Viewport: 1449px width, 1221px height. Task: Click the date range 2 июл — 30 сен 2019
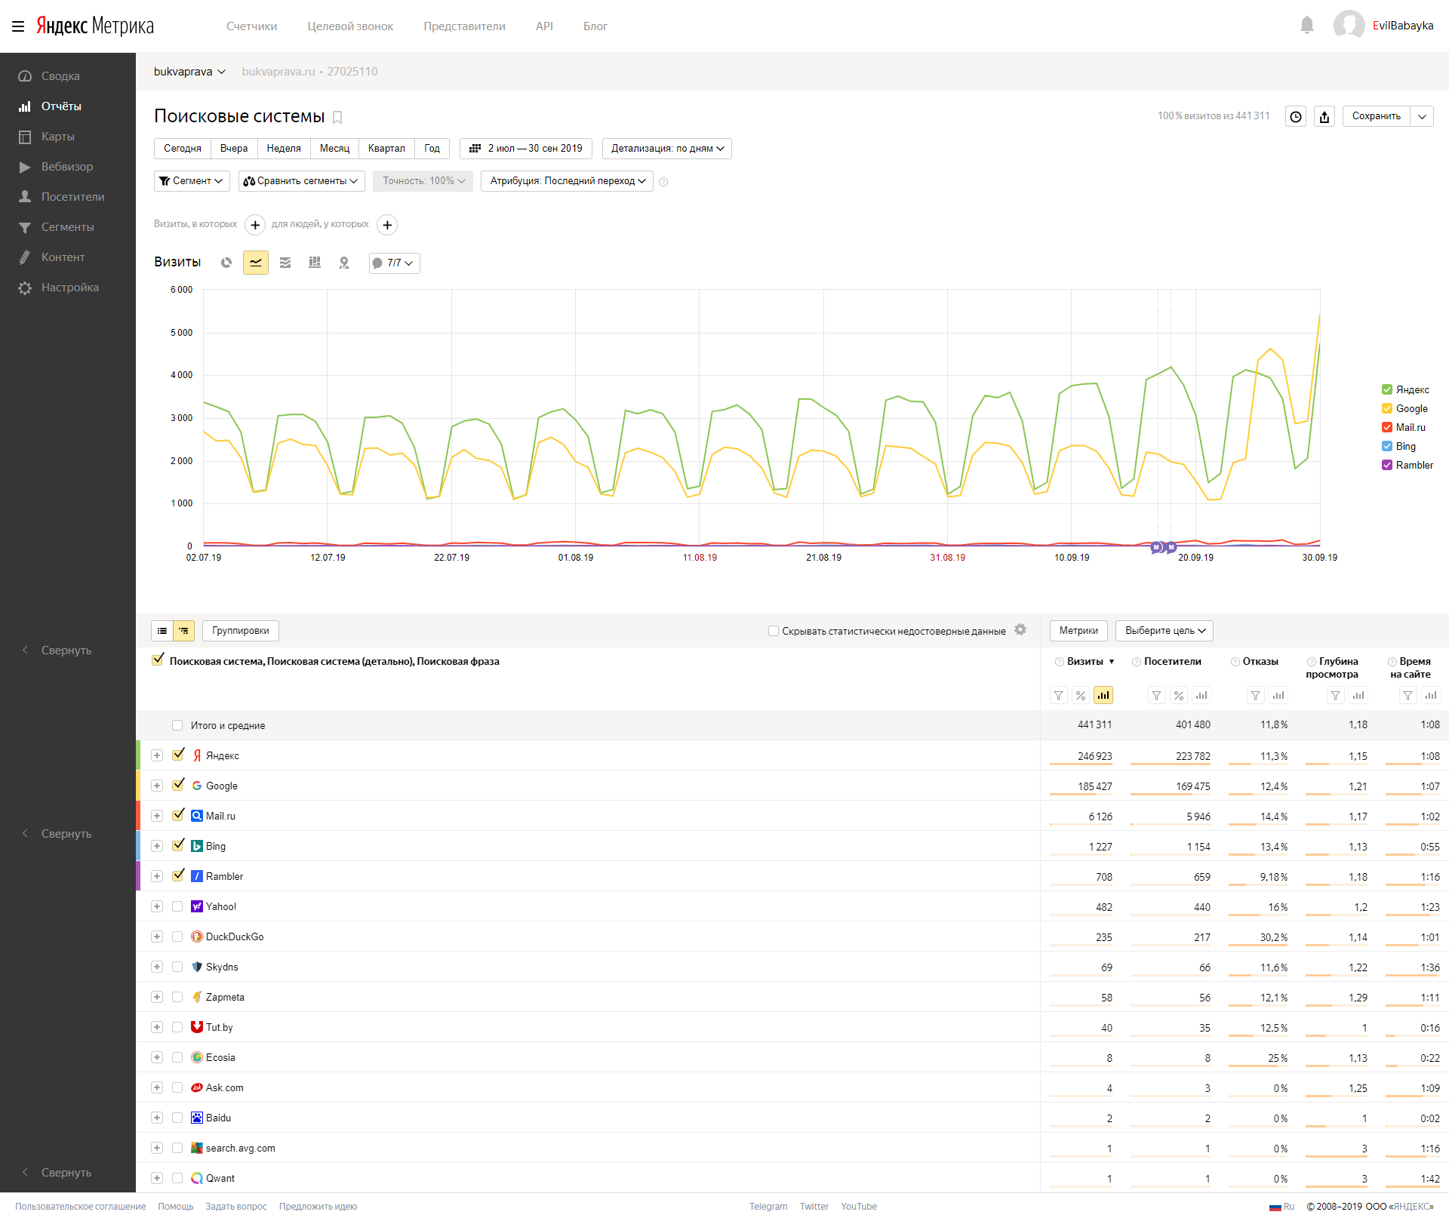pyautogui.click(x=526, y=149)
